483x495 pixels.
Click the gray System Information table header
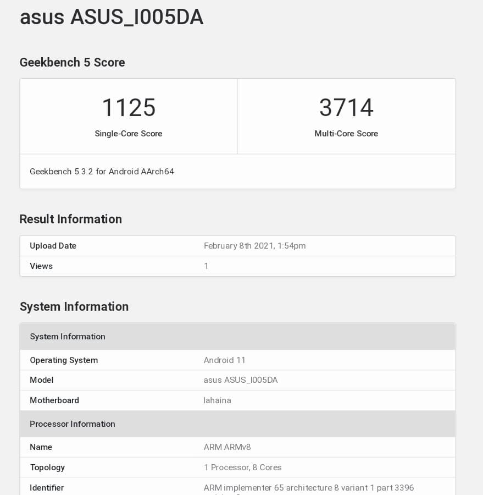[x=237, y=337]
